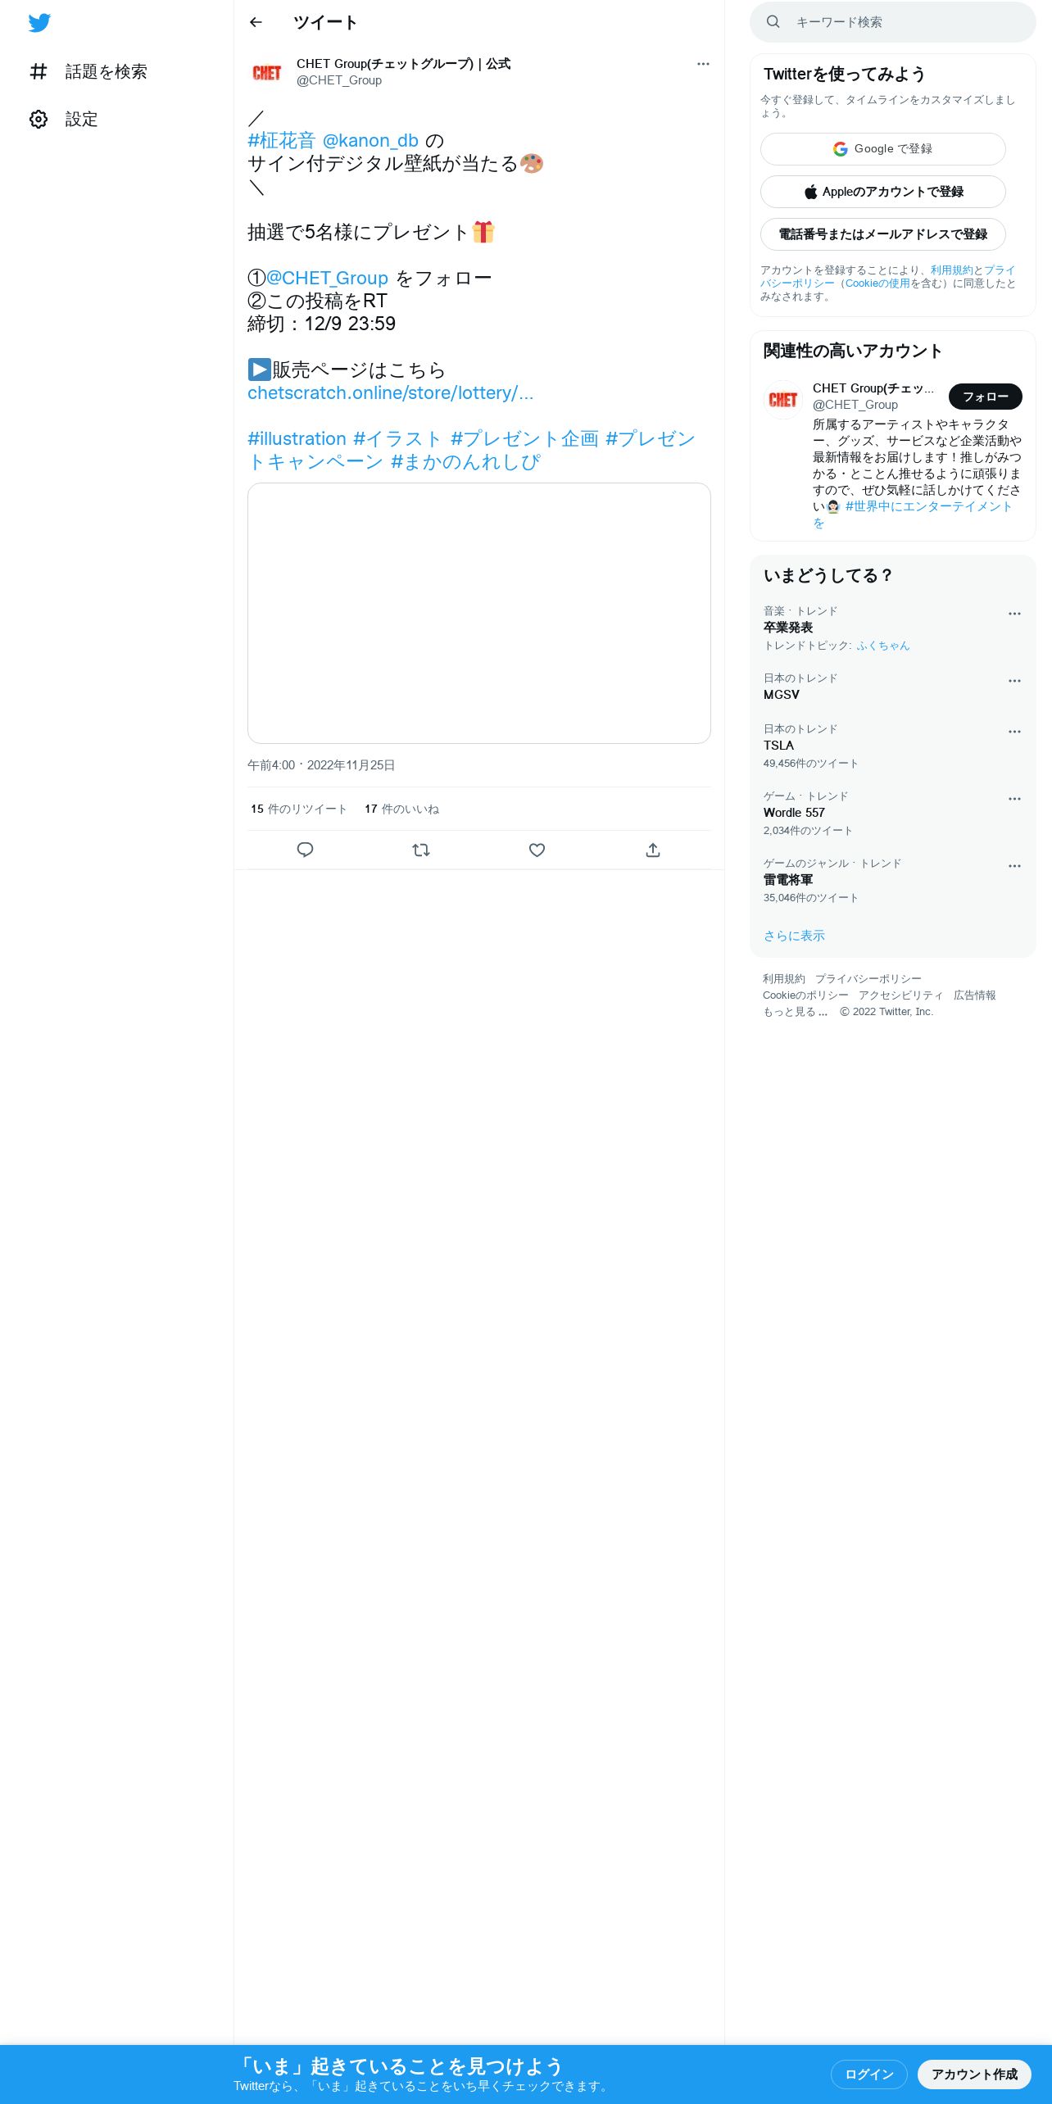Open more options for the 雷電将軍 trend
Screen dimensions: 1052x2104
(1014, 866)
